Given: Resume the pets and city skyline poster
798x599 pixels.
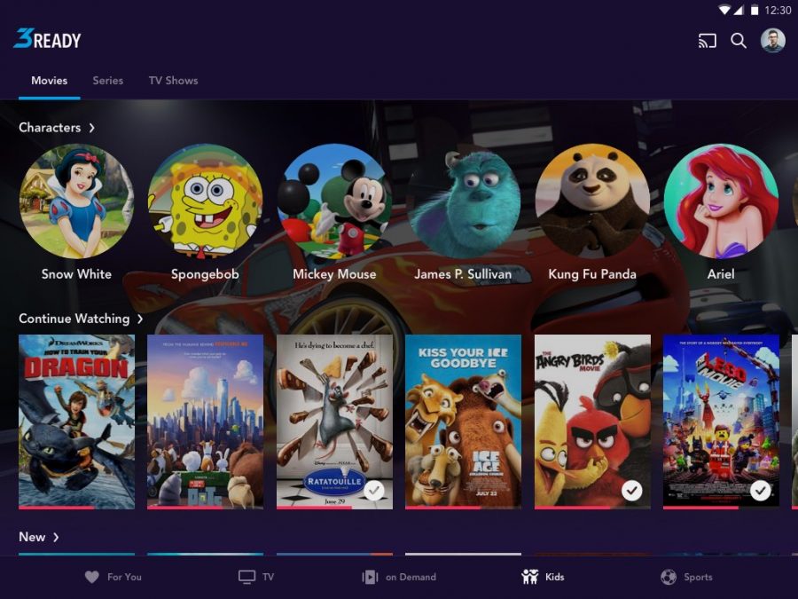Looking at the screenshot, I should point(205,422).
